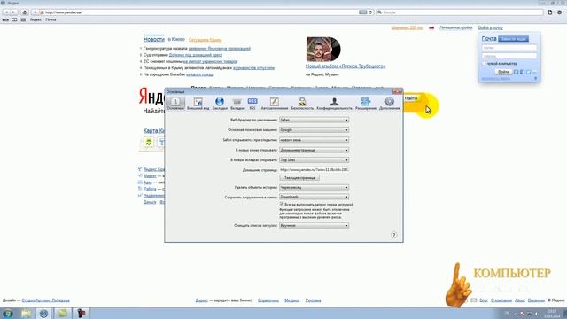Viewport: 567px width, 319px height.
Task: Click 'Войти' login button
Action: (503, 72)
